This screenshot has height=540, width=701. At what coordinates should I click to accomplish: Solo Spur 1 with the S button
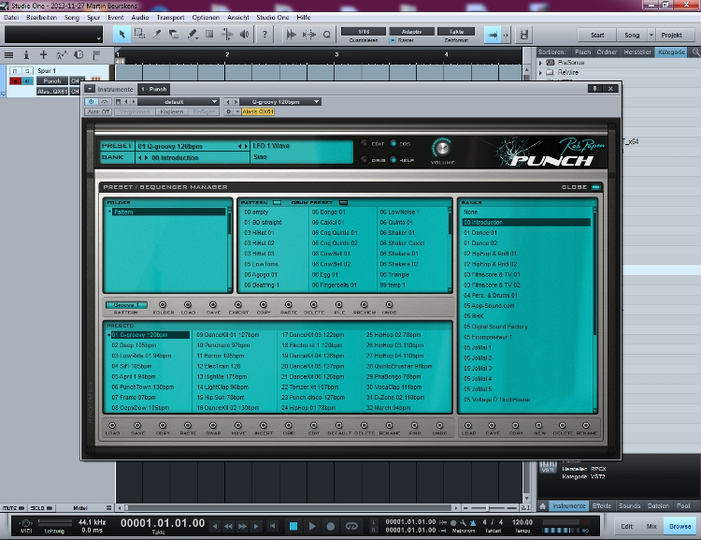(x=27, y=71)
